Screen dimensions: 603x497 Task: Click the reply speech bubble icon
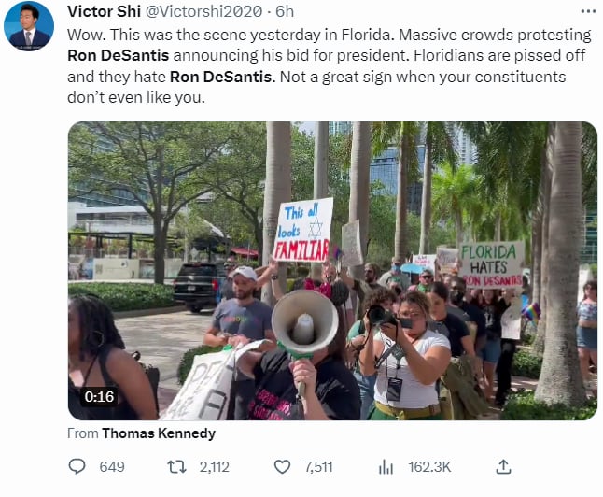77,466
